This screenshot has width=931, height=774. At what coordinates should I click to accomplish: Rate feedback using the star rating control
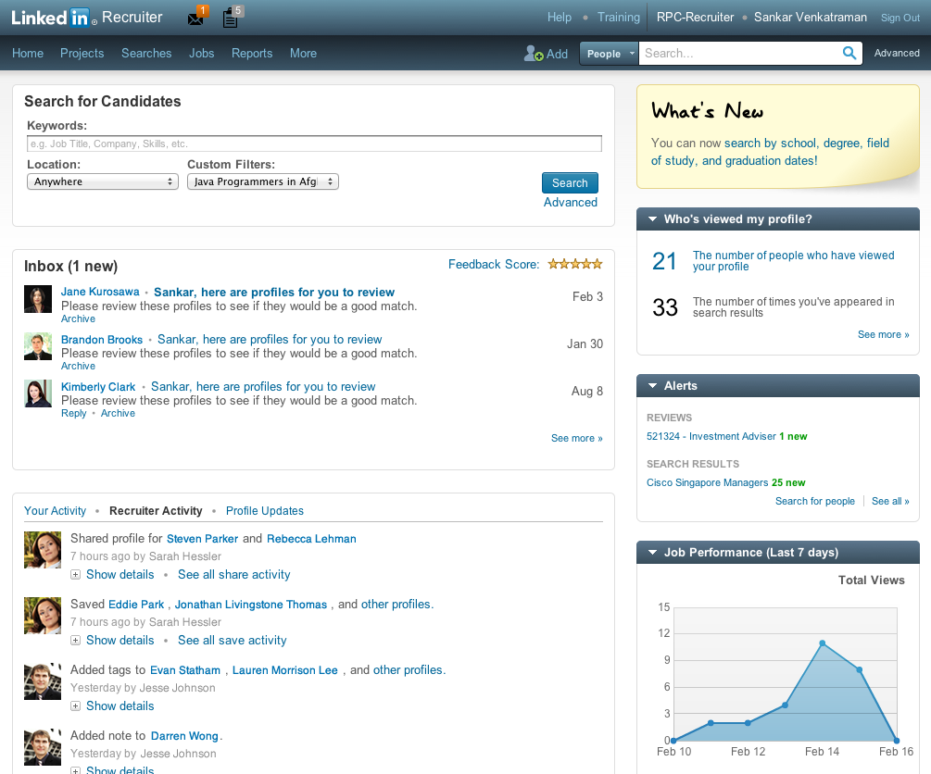coord(574,264)
